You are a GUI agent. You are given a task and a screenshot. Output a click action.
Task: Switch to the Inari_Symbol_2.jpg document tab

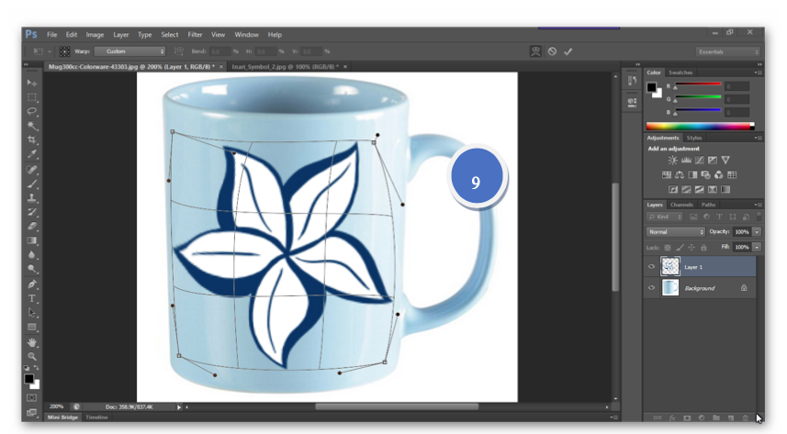pyautogui.click(x=284, y=67)
